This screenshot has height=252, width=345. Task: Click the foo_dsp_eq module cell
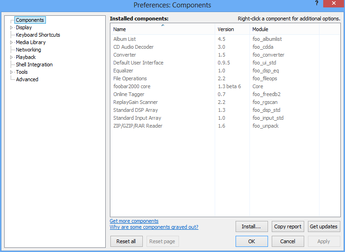click(266, 71)
